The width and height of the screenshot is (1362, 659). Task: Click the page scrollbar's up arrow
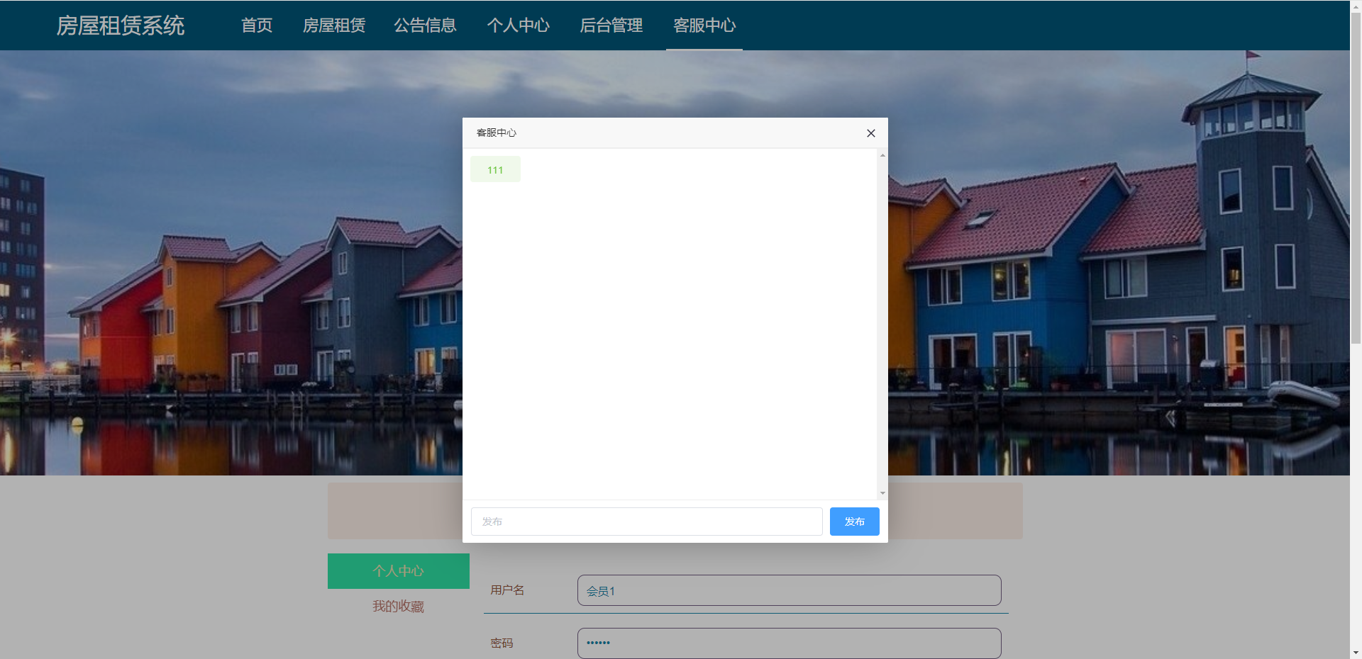1356,6
